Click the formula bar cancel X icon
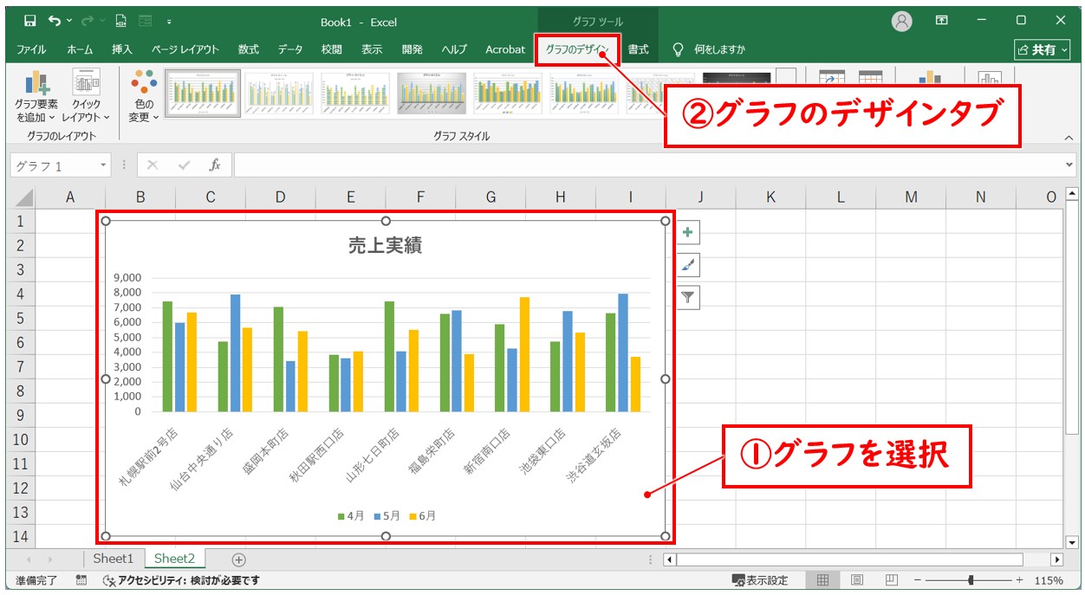The height and width of the screenshot is (595, 1085). 153,165
